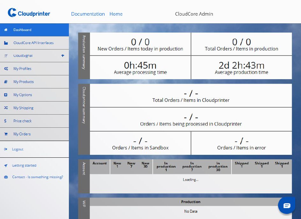301x219 pixels.
Task: Click the CloudCore API Interfaces chart icon
Action: coord(6,43)
